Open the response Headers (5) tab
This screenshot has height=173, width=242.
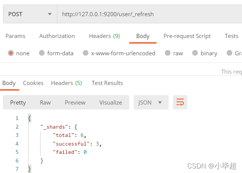point(66,83)
